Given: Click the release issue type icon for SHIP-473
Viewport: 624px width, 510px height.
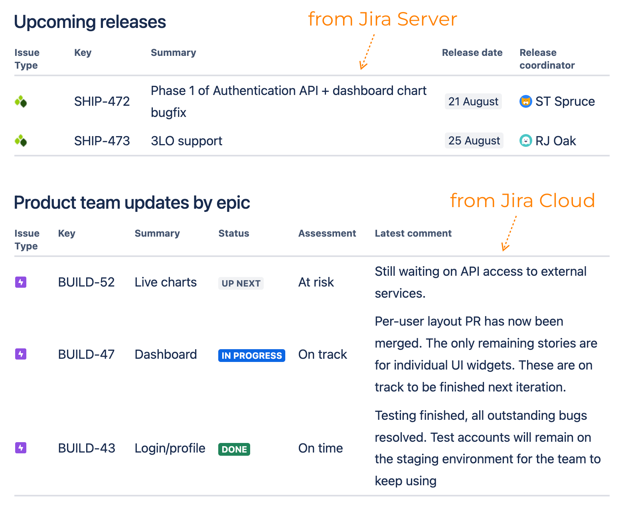Looking at the screenshot, I should (x=21, y=140).
